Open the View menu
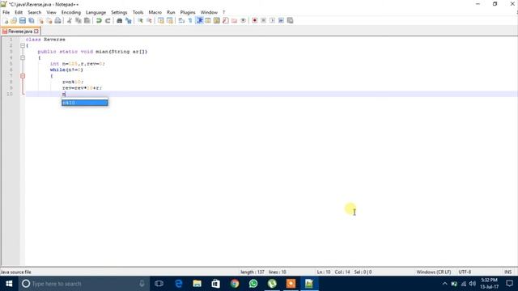This screenshot has height=291, width=518. 51,12
